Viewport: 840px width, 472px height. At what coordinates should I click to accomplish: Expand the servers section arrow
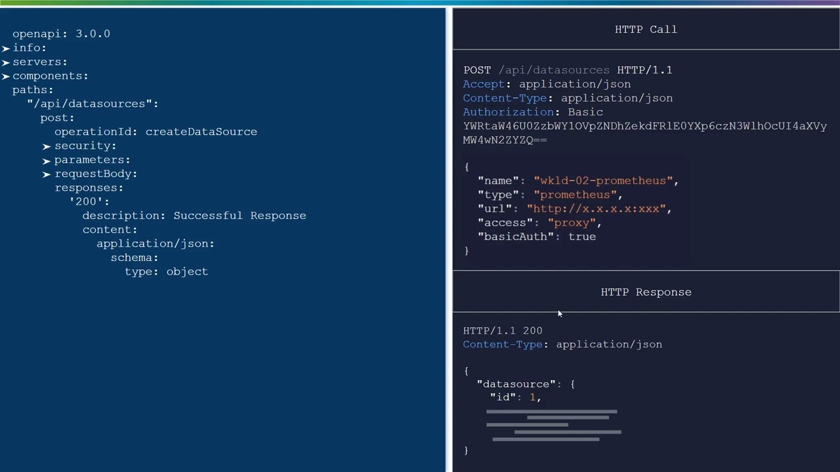coord(6,62)
